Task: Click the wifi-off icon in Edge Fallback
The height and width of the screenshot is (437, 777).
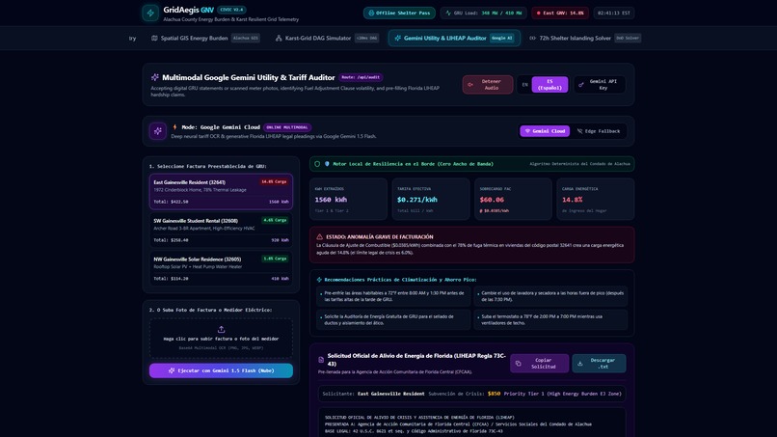Action: tap(579, 131)
